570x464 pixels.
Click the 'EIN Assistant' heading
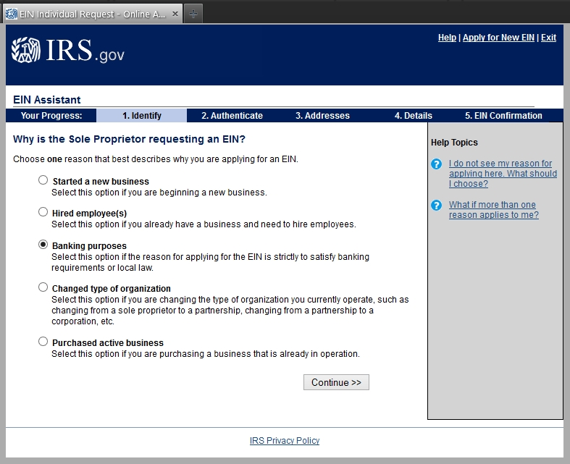point(47,100)
